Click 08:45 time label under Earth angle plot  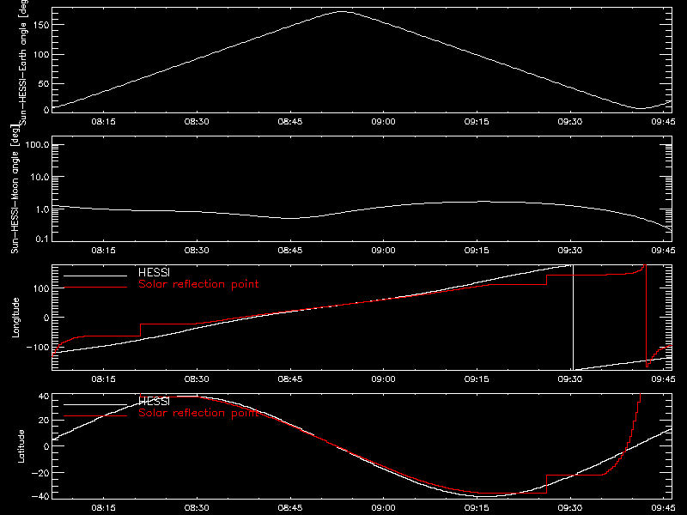pyautogui.click(x=290, y=122)
